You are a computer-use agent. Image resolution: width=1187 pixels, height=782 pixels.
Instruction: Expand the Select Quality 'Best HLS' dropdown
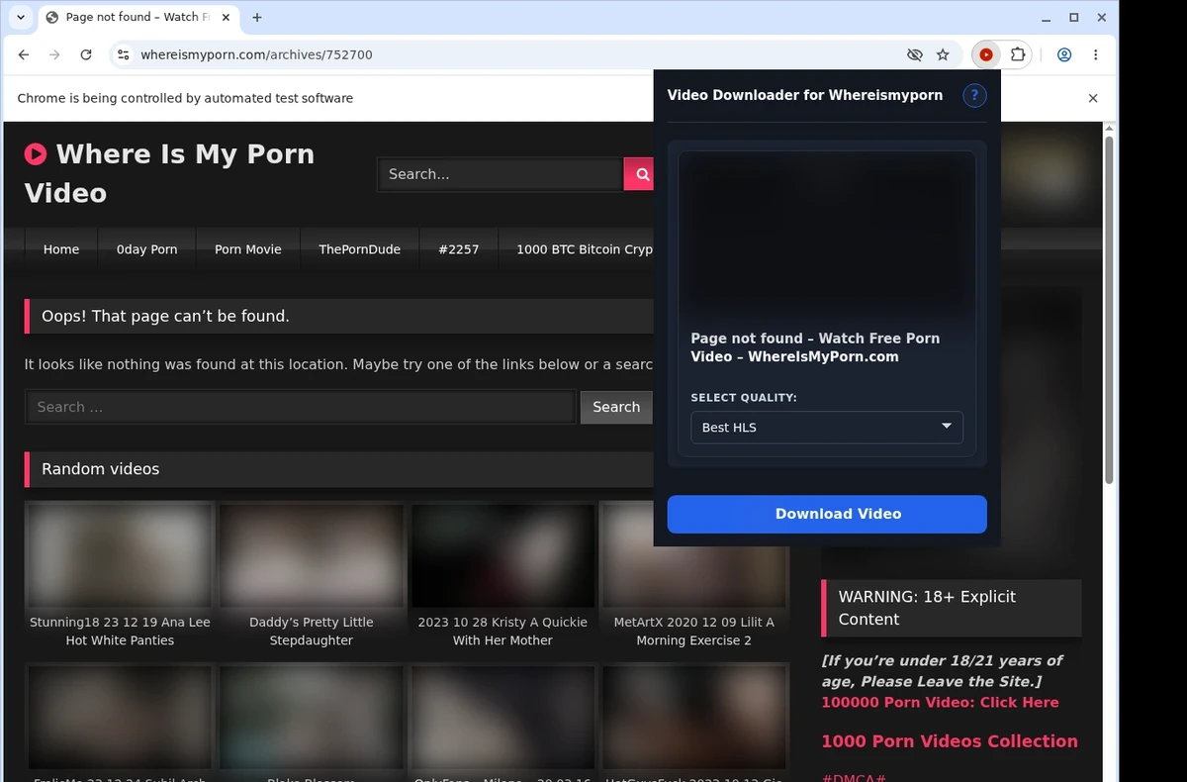pos(827,427)
